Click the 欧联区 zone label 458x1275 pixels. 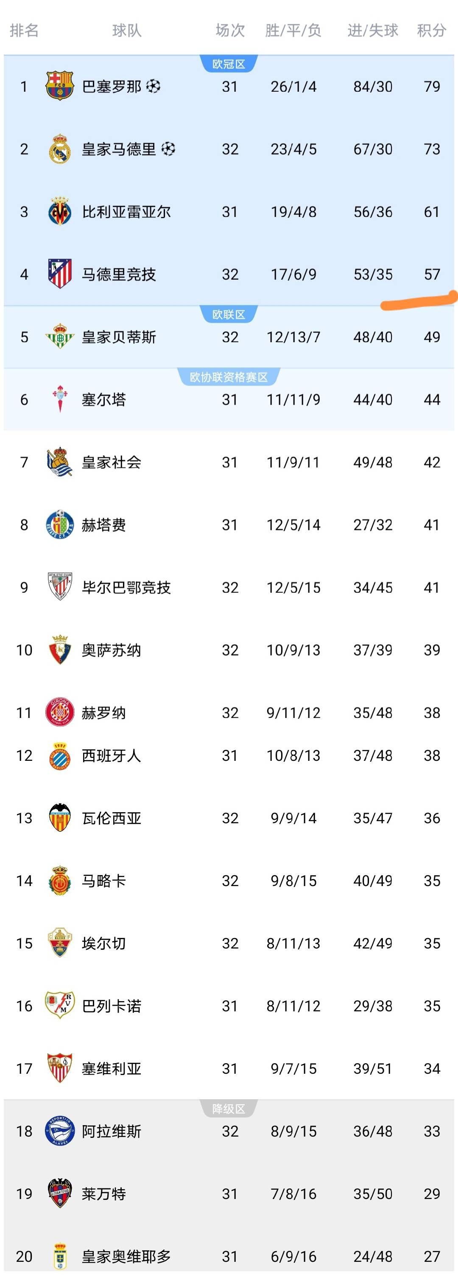[229, 315]
